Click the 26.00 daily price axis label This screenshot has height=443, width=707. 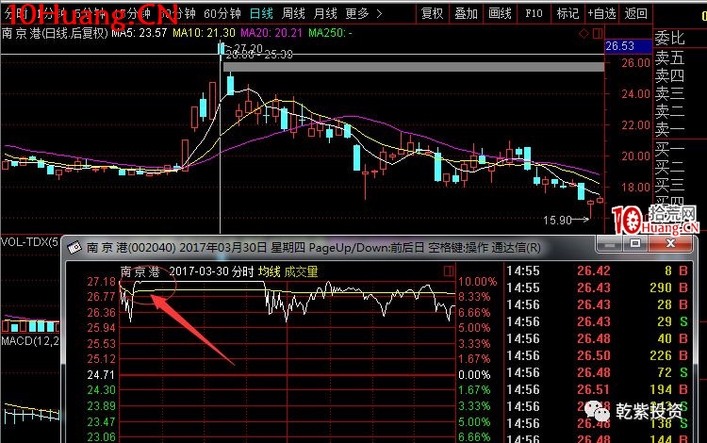635,63
